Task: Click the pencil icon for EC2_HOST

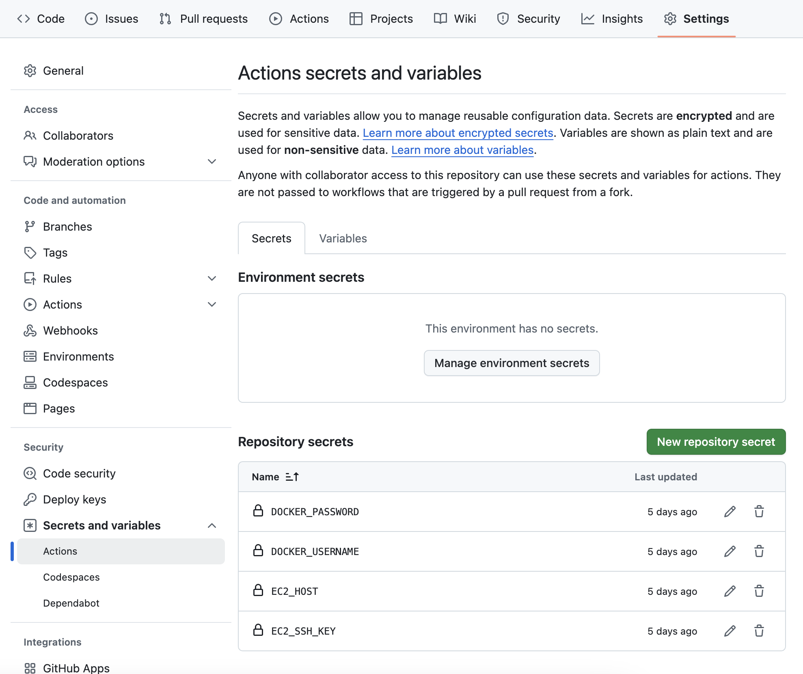Action: pos(730,591)
